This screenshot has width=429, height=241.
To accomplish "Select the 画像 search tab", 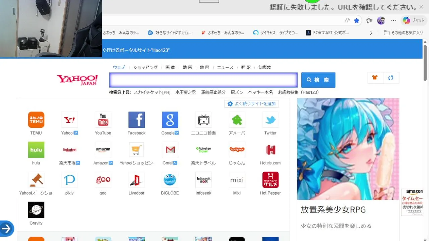I will (x=170, y=67).
